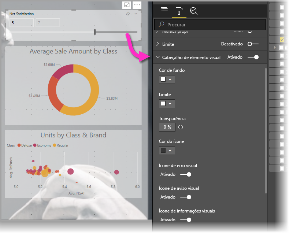Image resolution: width=289 pixels, height=233 pixels.
Task: Open Cor do ícone color dropdown
Action: [x=167, y=151]
